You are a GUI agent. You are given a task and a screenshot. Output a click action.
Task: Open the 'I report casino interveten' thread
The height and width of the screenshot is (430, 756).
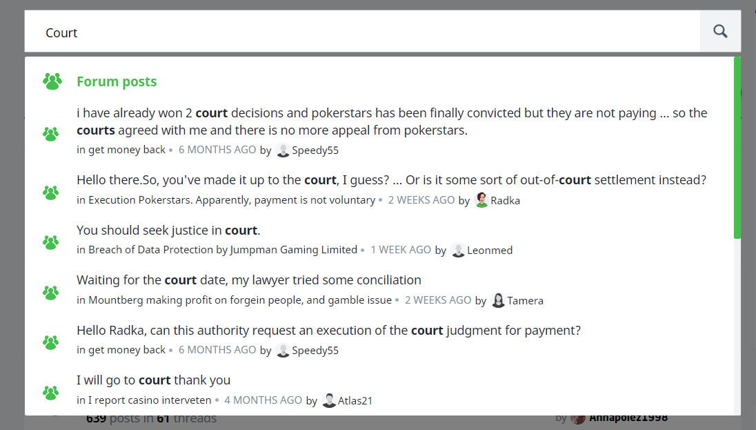(149, 400)
